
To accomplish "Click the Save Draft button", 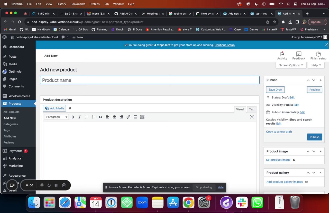I will pyautogui.click(x=275, y=90).
